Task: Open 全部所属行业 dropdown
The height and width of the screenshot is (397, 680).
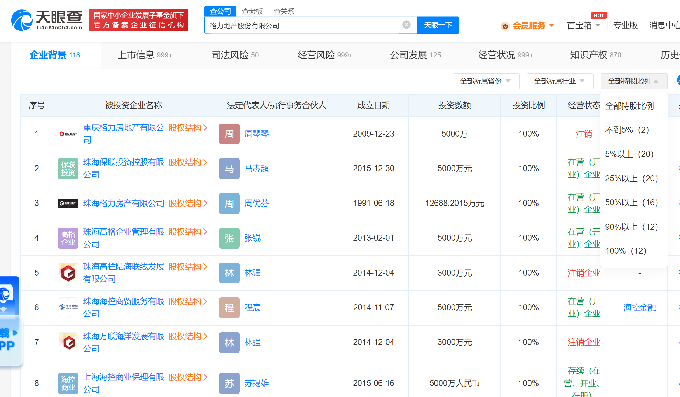Action: click(560, 81)
